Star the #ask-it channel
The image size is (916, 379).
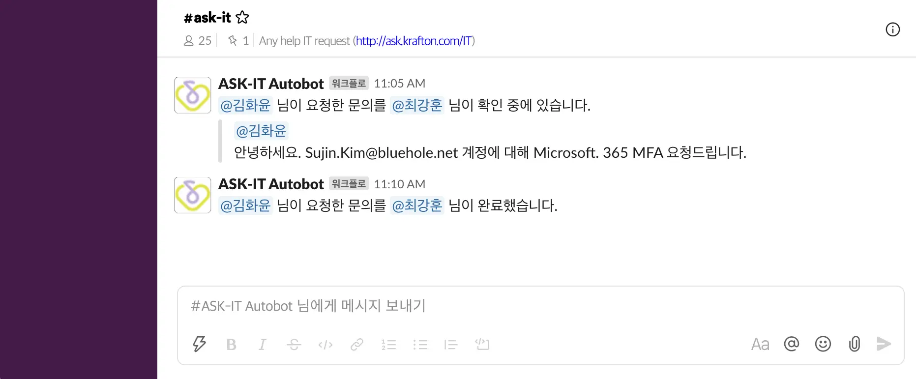242,18
